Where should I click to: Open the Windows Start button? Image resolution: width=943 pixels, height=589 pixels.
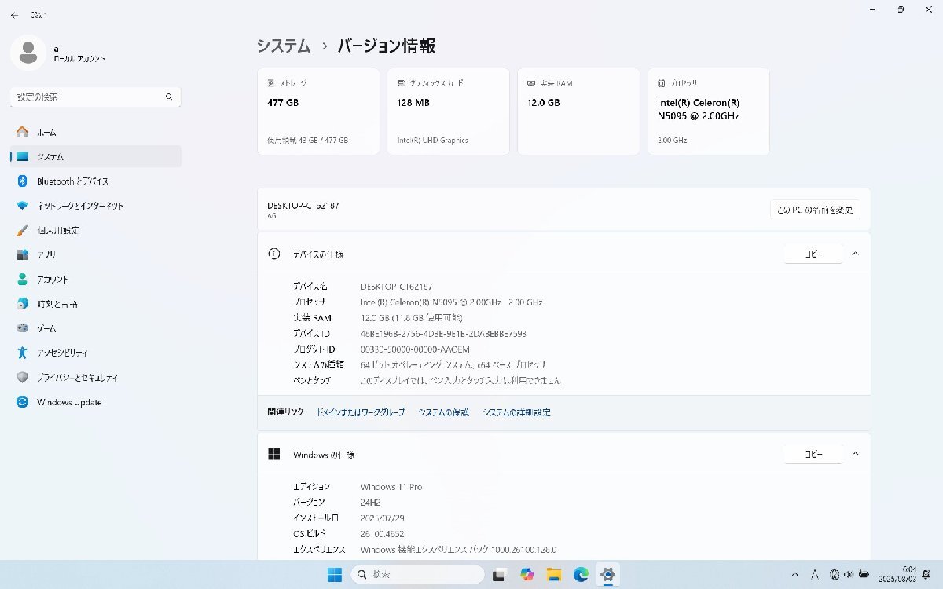336,574
